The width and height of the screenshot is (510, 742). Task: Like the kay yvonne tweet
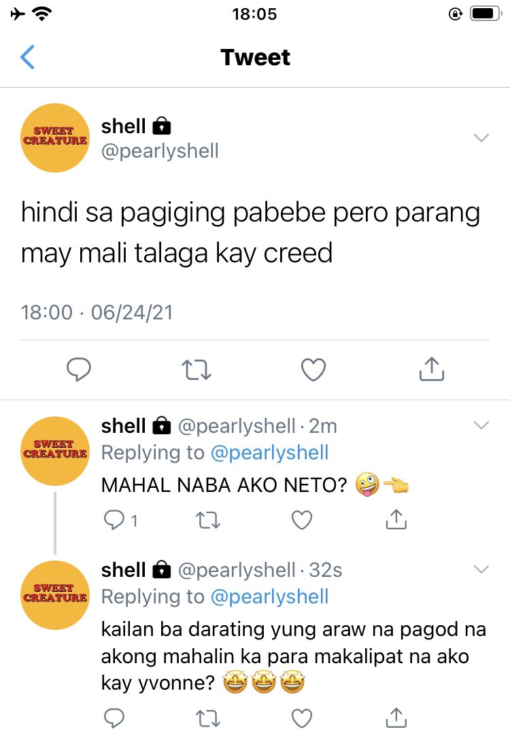point(302,718)
